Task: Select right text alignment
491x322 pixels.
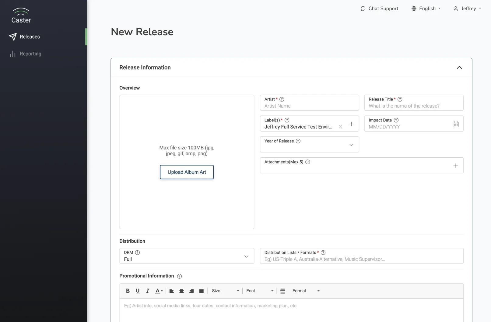Action: click(x=191, y=291)
